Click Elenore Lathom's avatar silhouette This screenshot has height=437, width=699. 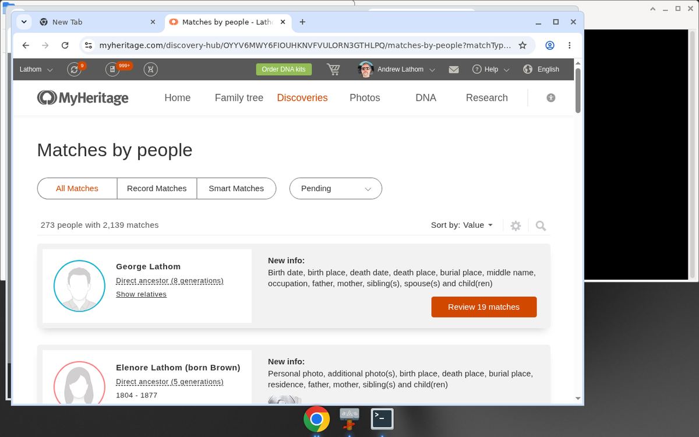[79, 382]
